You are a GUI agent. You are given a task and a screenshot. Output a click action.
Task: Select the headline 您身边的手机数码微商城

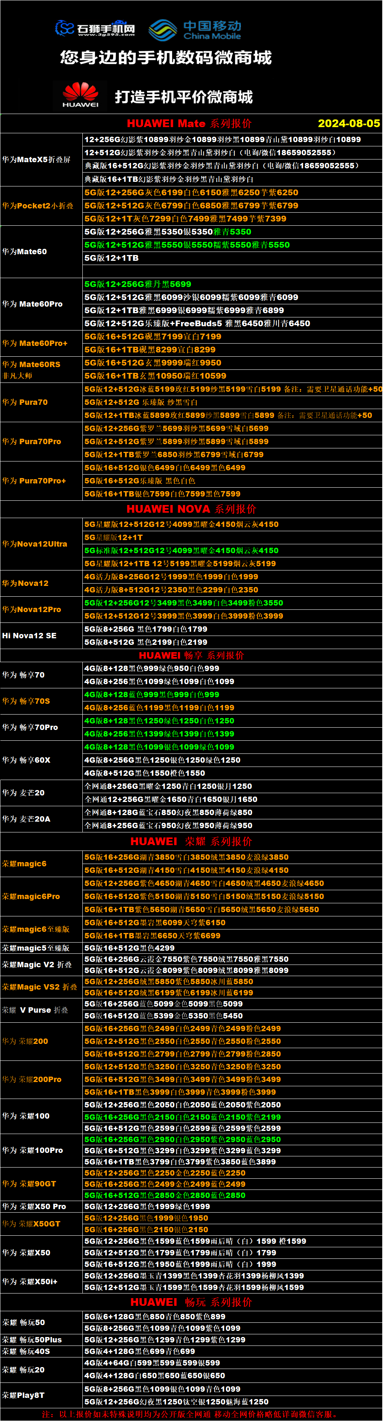coord(166,57)
